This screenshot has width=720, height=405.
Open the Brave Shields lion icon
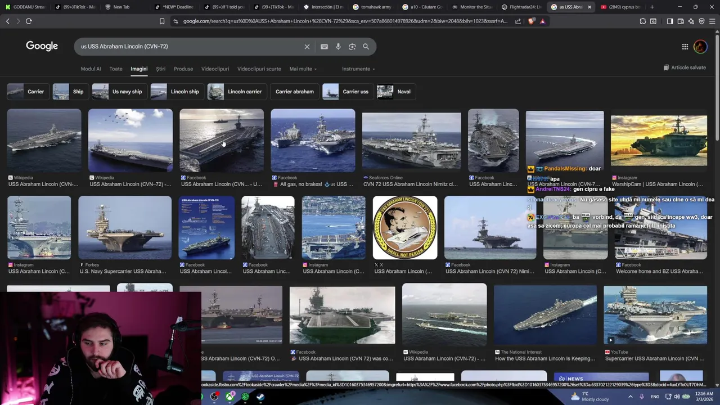(x=532, y=21)
